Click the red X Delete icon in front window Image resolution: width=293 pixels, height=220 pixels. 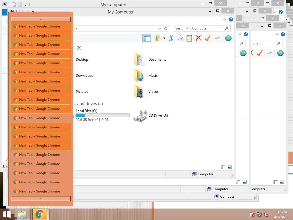tap(199, 38)
